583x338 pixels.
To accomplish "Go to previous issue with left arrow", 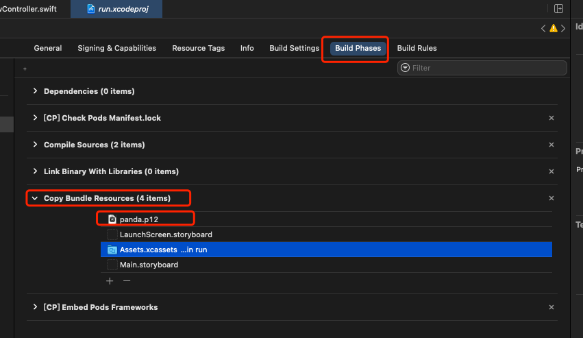I will point(544,28).
